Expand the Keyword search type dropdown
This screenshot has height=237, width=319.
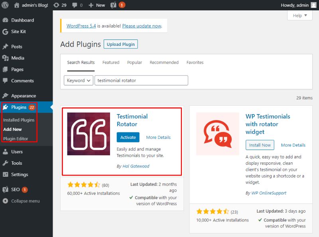pos(79,81)
